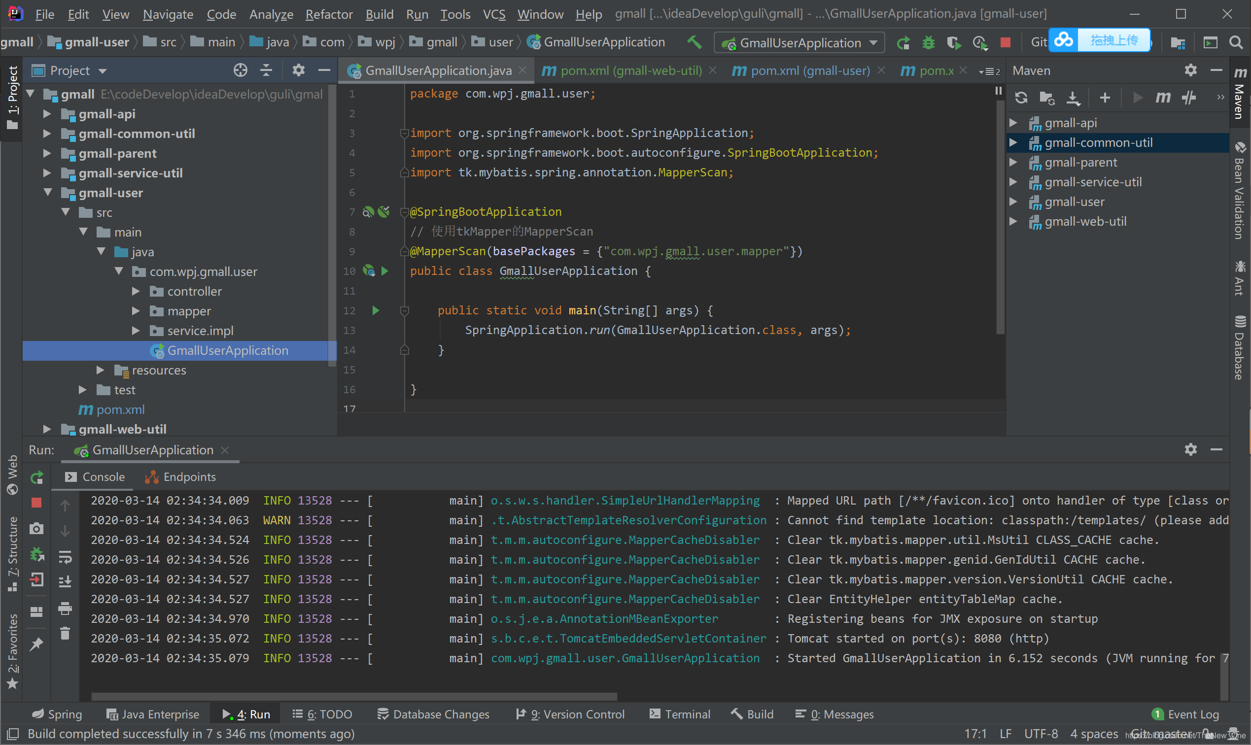Switch to Endpoints tab in Run panel
Image resolution: width=1251 pixels, height=745 pixels.
tap(180, 477)
